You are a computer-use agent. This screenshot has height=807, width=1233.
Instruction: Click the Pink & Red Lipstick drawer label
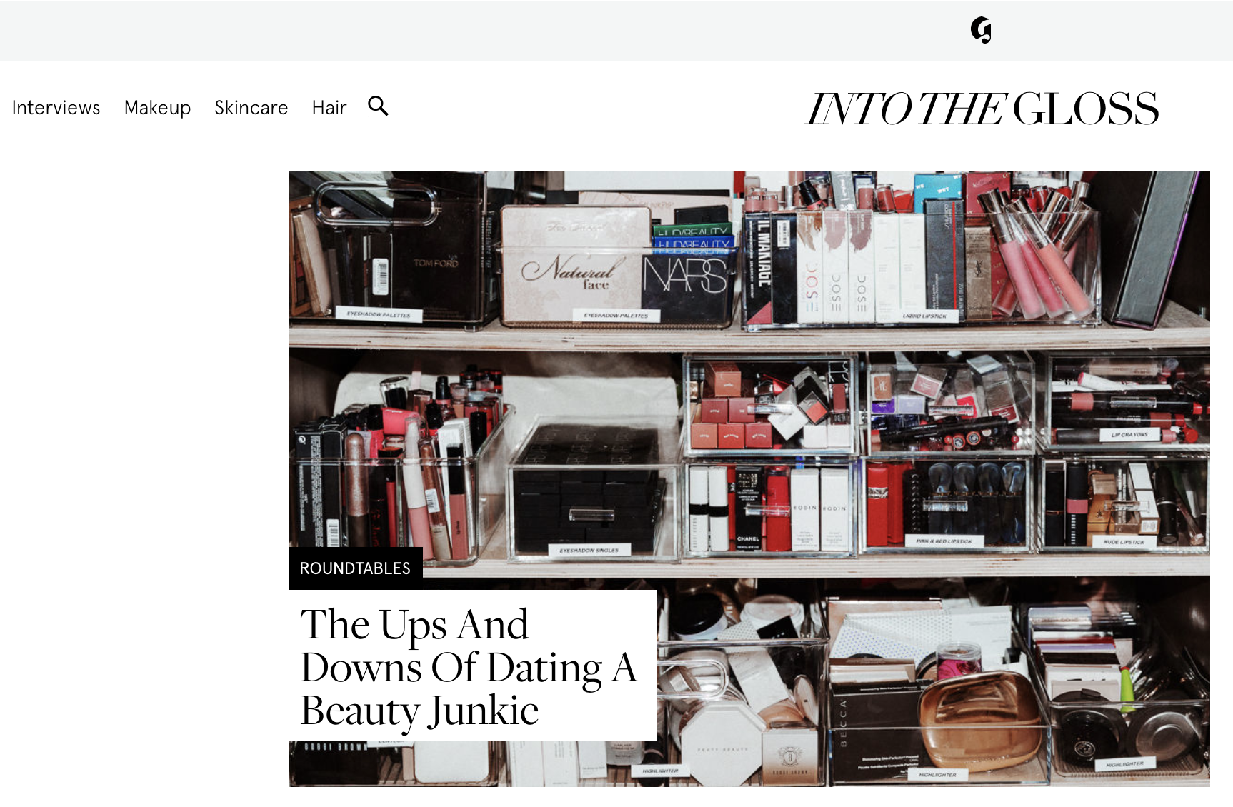coord(944,541)
